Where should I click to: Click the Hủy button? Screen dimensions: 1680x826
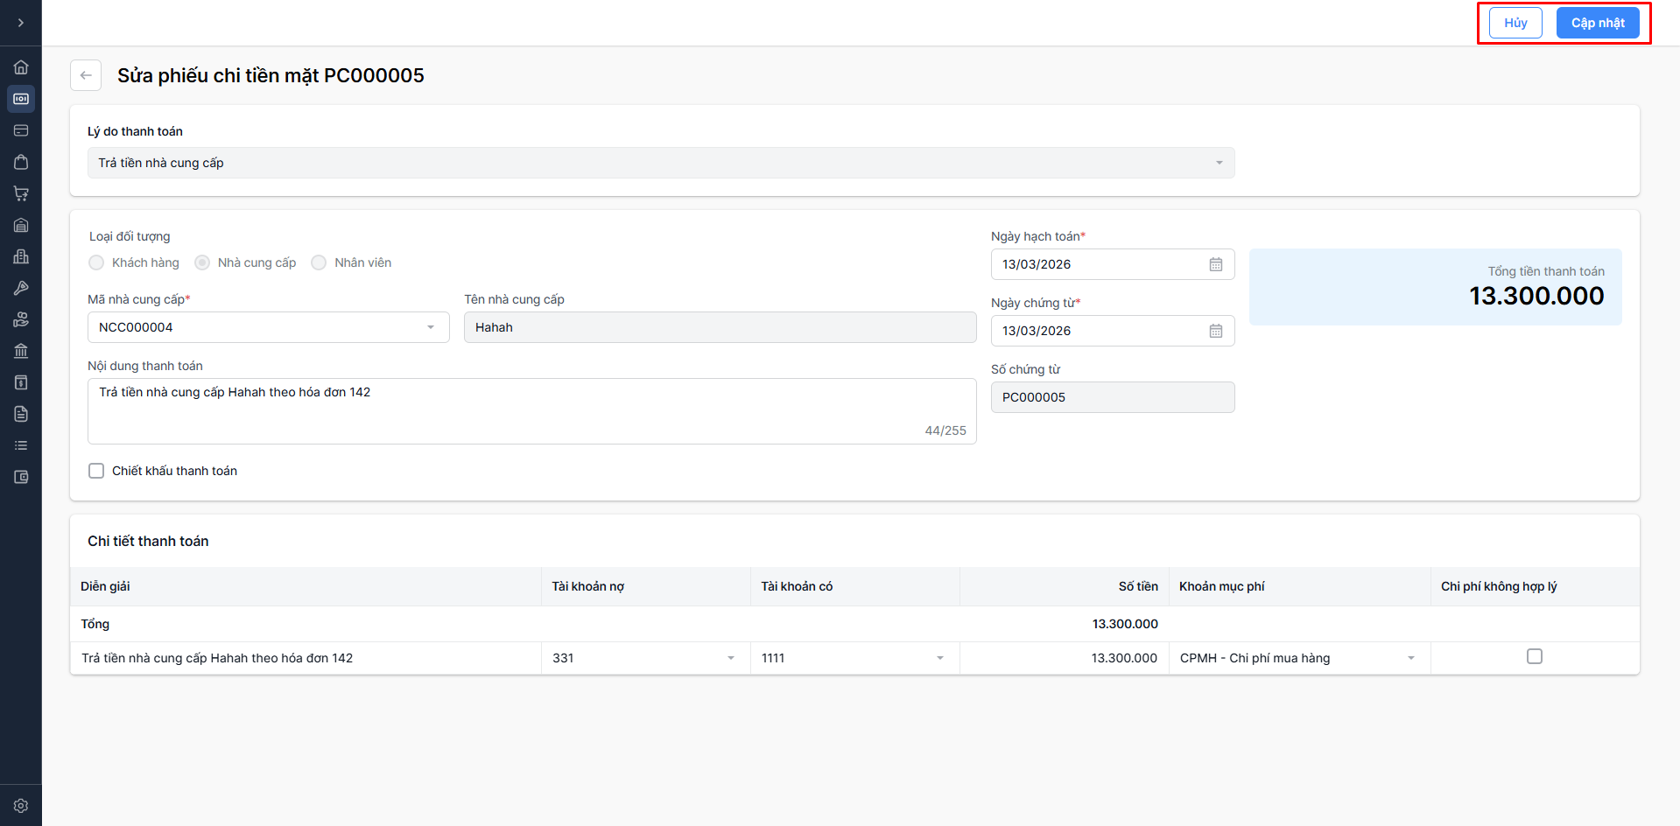[x=1515, y=23]
